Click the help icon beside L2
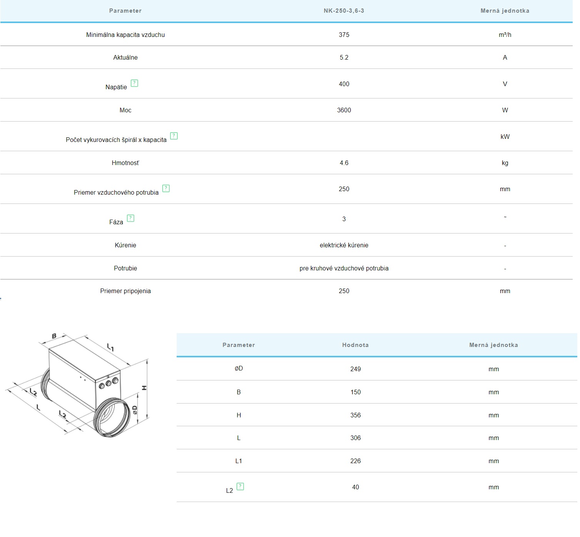The height and width of the screenshot is (537, 580). point(240,487)
